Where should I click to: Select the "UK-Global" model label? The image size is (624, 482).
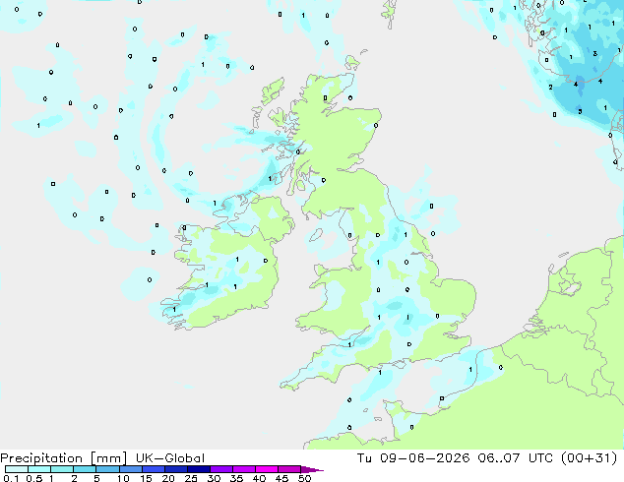click(x=170, y=458)
